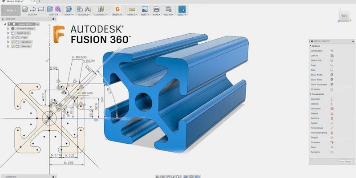The height and width of the screenshot is (178, 356).
Task: Open the Inspect toolbar menu
Action: pyautogui.click(x=132, y=15)
